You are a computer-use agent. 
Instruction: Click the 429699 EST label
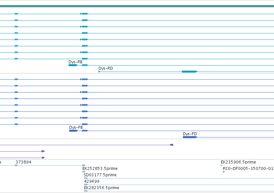92,181
